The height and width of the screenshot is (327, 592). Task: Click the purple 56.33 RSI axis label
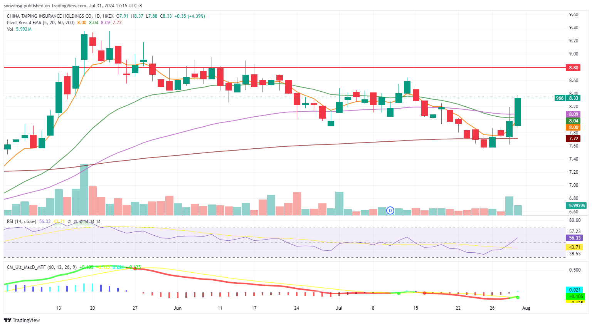(574, 238)
